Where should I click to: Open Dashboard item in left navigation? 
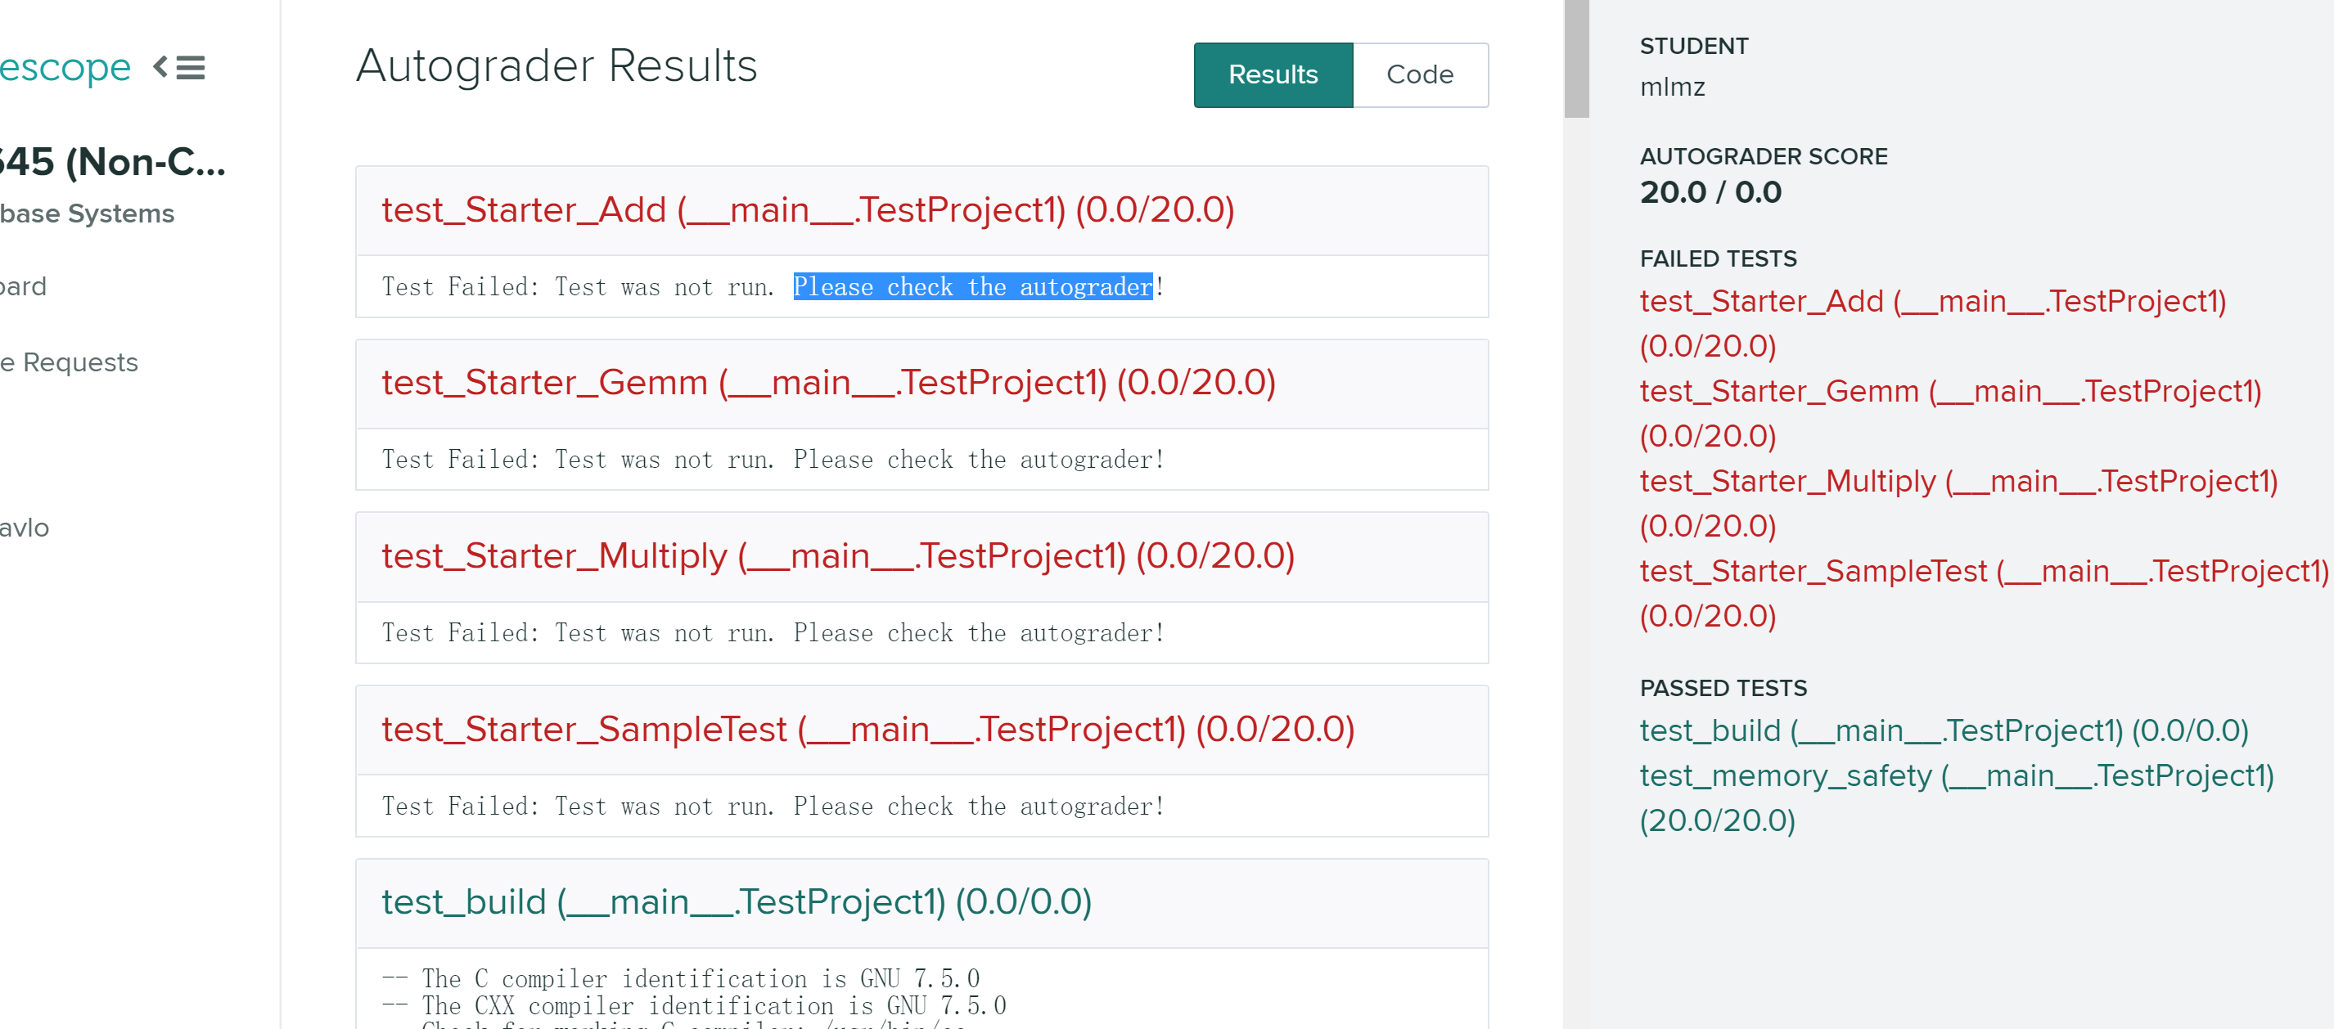point(24,287)
